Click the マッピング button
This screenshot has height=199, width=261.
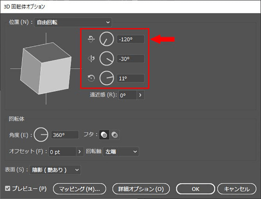[x=79, y=189]
